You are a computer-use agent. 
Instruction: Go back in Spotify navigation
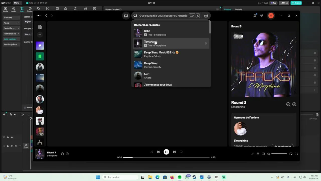(x=46, y=16)
